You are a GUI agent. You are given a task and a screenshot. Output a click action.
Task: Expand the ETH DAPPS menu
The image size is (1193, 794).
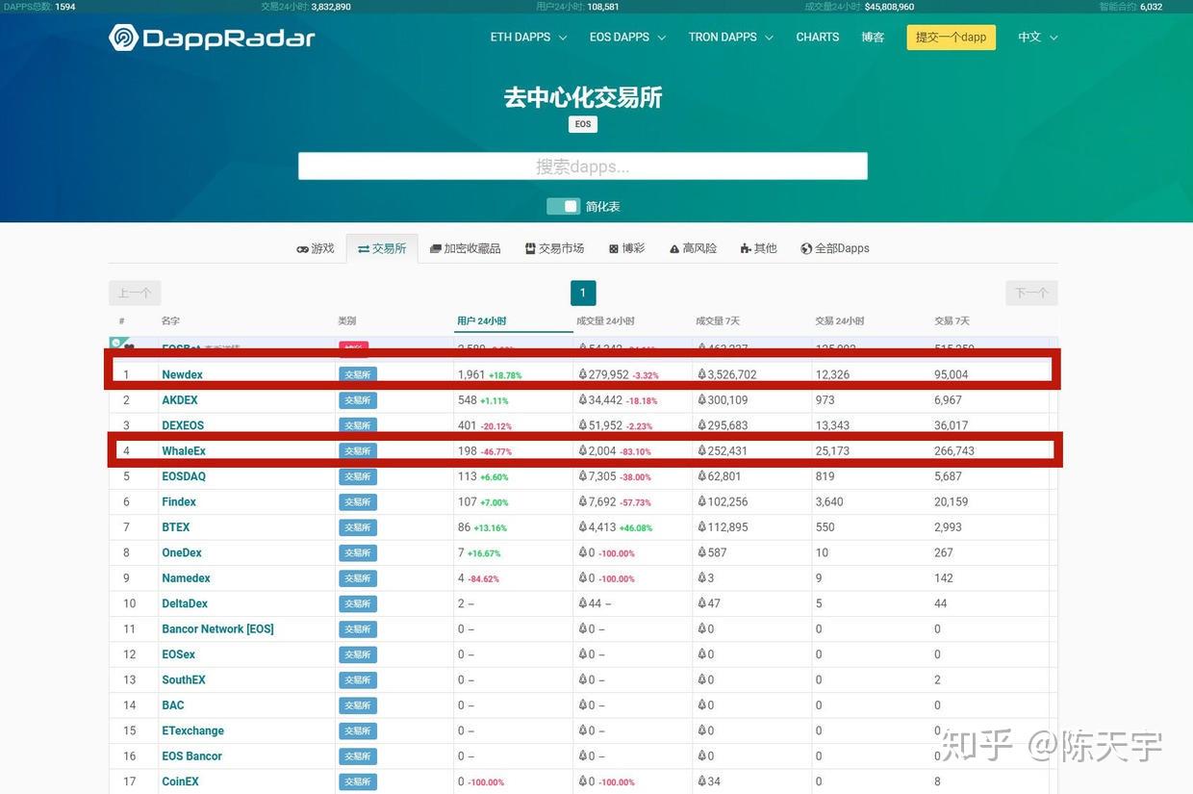point(528,38)
